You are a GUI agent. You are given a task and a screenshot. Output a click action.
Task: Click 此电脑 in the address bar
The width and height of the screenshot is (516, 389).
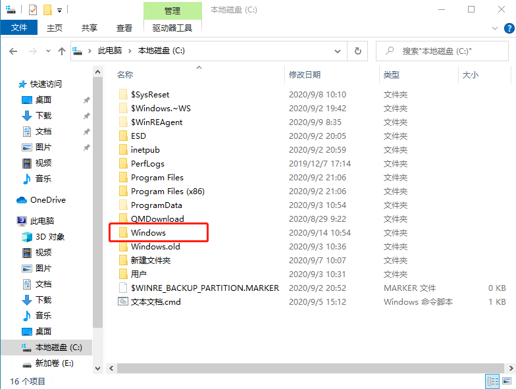[x=110, y=51]
